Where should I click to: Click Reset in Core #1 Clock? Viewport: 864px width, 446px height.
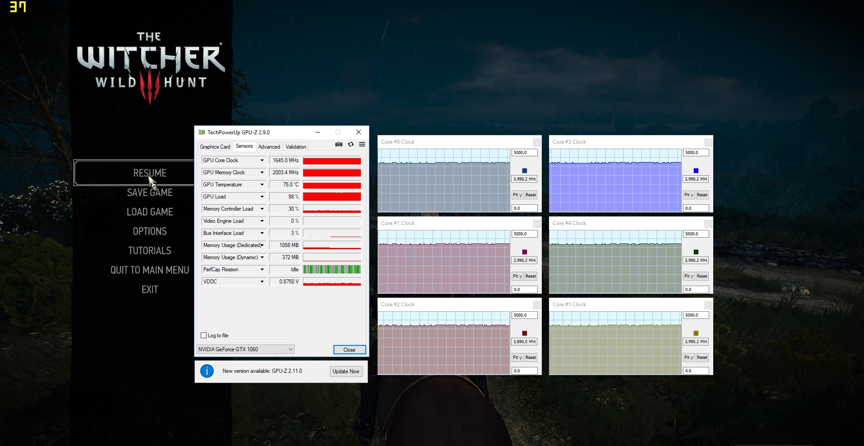(x=531, y=276)
